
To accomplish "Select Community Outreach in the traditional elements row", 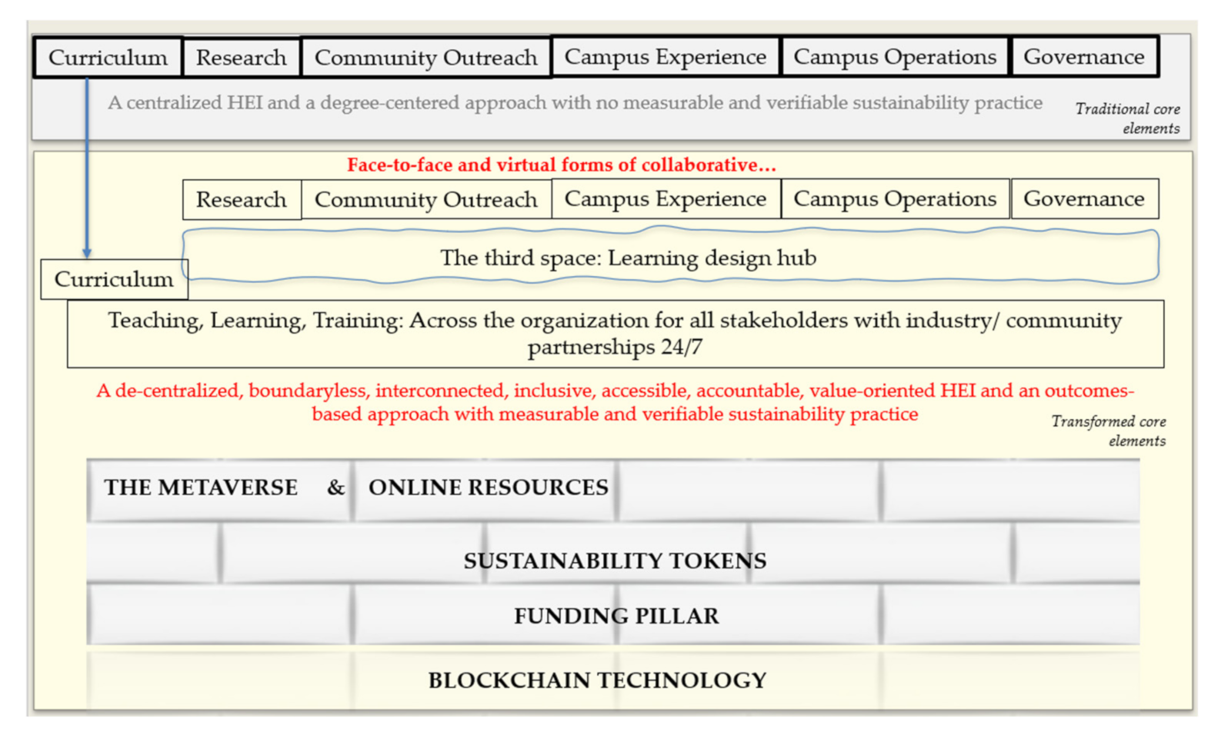I will click(x=425, y=57).
